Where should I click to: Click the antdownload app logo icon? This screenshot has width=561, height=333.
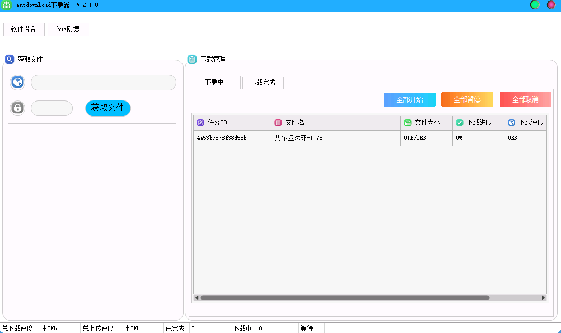pos(6,5)
